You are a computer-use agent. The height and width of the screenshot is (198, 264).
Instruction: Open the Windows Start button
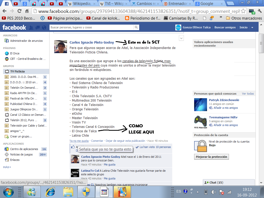9,192
